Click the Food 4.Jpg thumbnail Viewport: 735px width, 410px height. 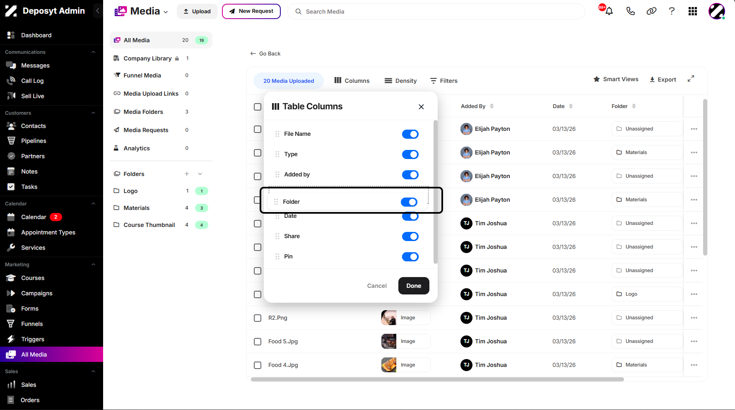(389, 365)
